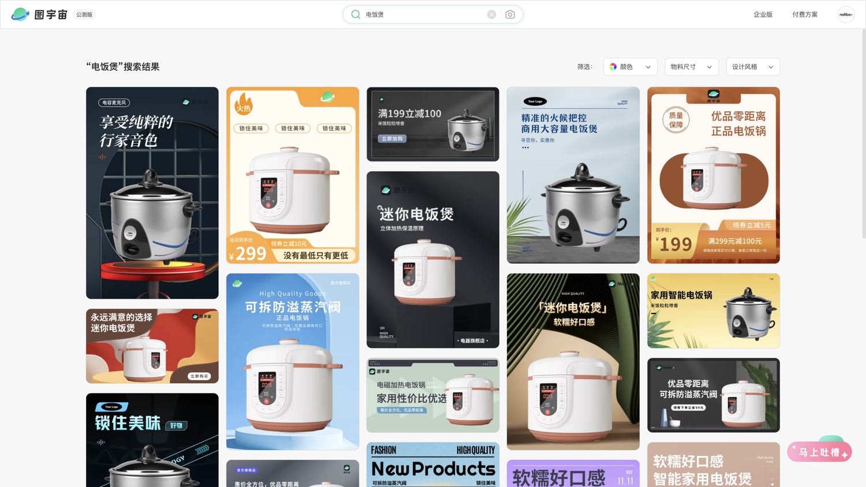Open the New Products template
The height and width of the screenshot is (487, 866).
point(433,464)
